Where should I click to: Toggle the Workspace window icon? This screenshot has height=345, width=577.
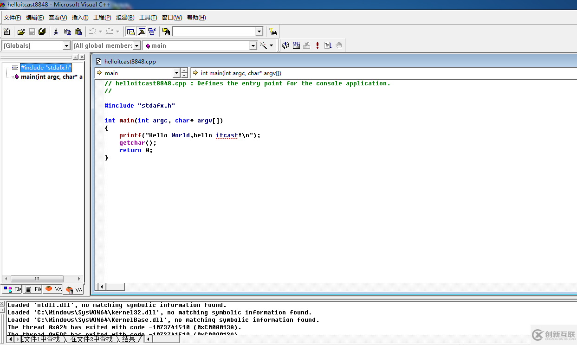(131, 32)
